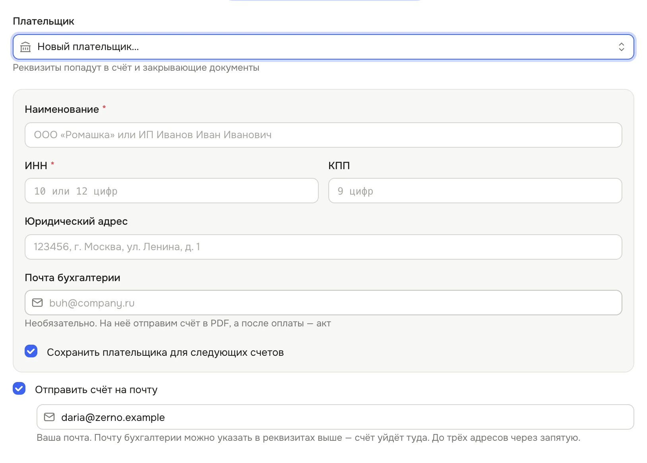The width and height of the screenshot is (647, 463).
Task: Click hint text starting with Ваша почта
Action: (308, 438)
